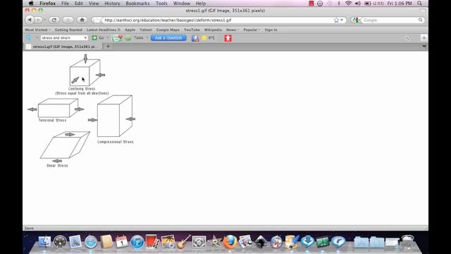This screenshot has height=254, width=451.
Task: Open the Help menu
Action: (x=200, y=4)
